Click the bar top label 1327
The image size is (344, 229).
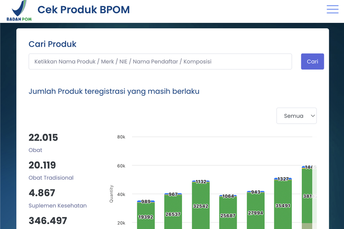point(283,179)
